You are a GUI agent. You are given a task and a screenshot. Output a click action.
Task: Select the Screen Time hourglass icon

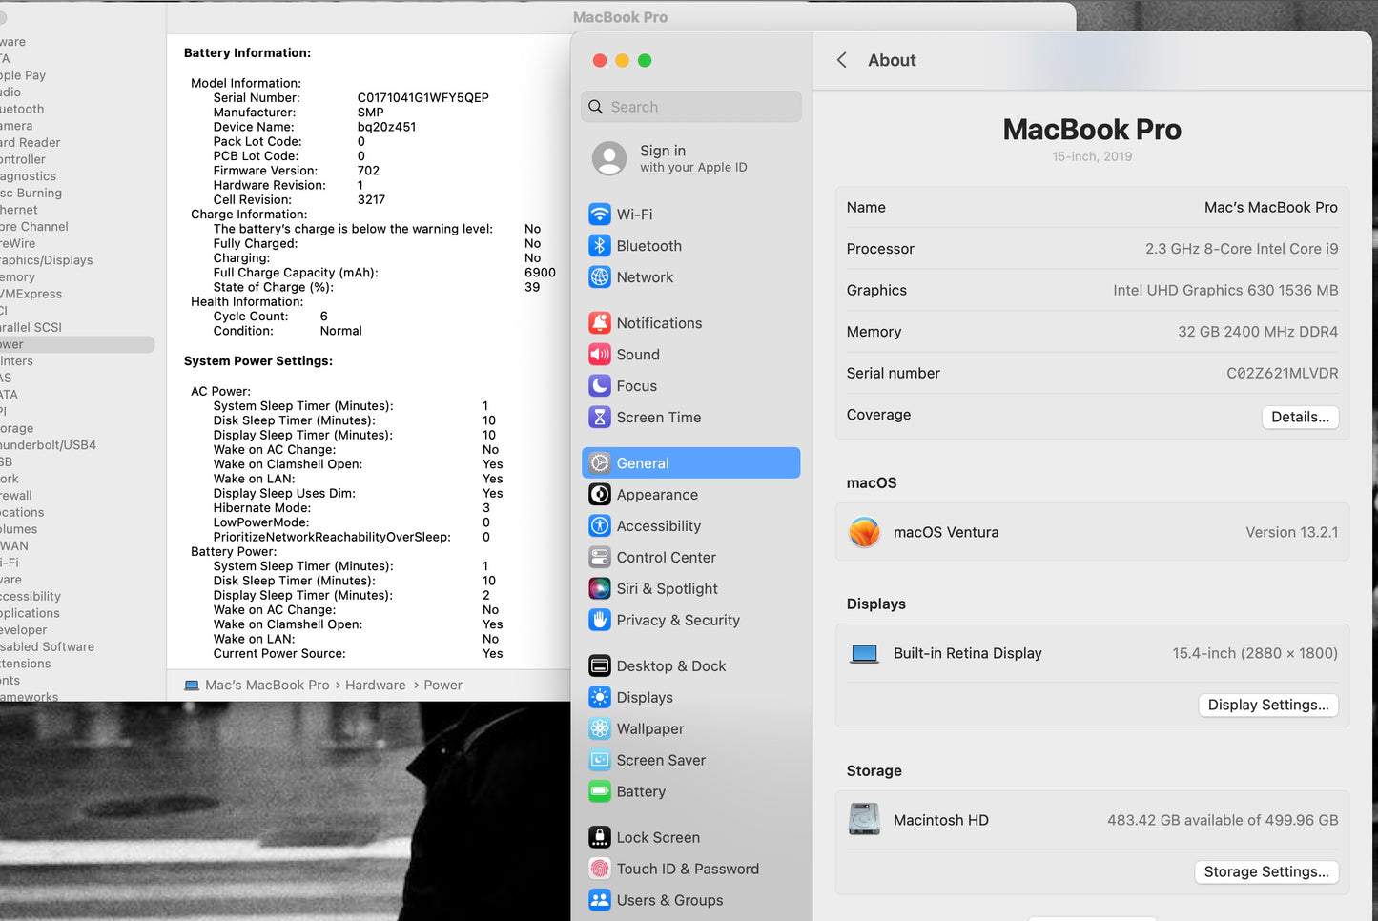tap(599, 418)
